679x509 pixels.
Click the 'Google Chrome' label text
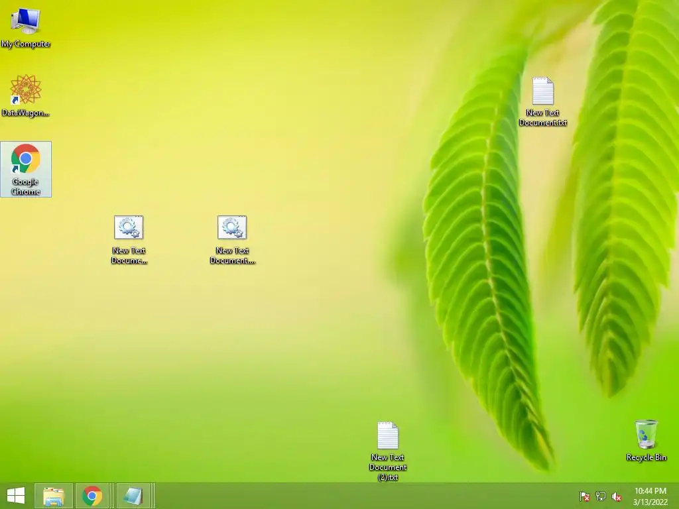26,186
